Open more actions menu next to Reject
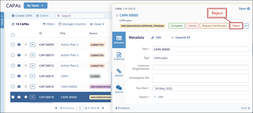Image resolution: width=253 pixels, height=113 pixels. (246, 26)
